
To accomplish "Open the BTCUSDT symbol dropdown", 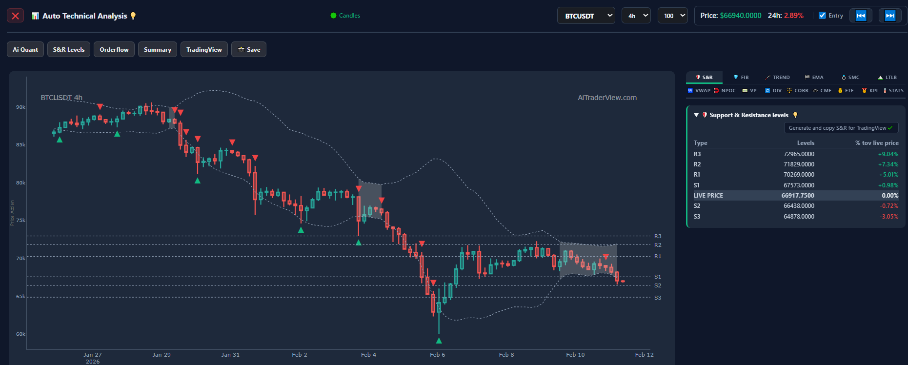I will click(x=586, y=16).
